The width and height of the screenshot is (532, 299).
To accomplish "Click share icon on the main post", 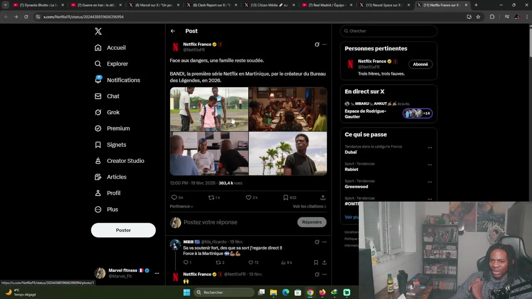I will coord(323,198).
